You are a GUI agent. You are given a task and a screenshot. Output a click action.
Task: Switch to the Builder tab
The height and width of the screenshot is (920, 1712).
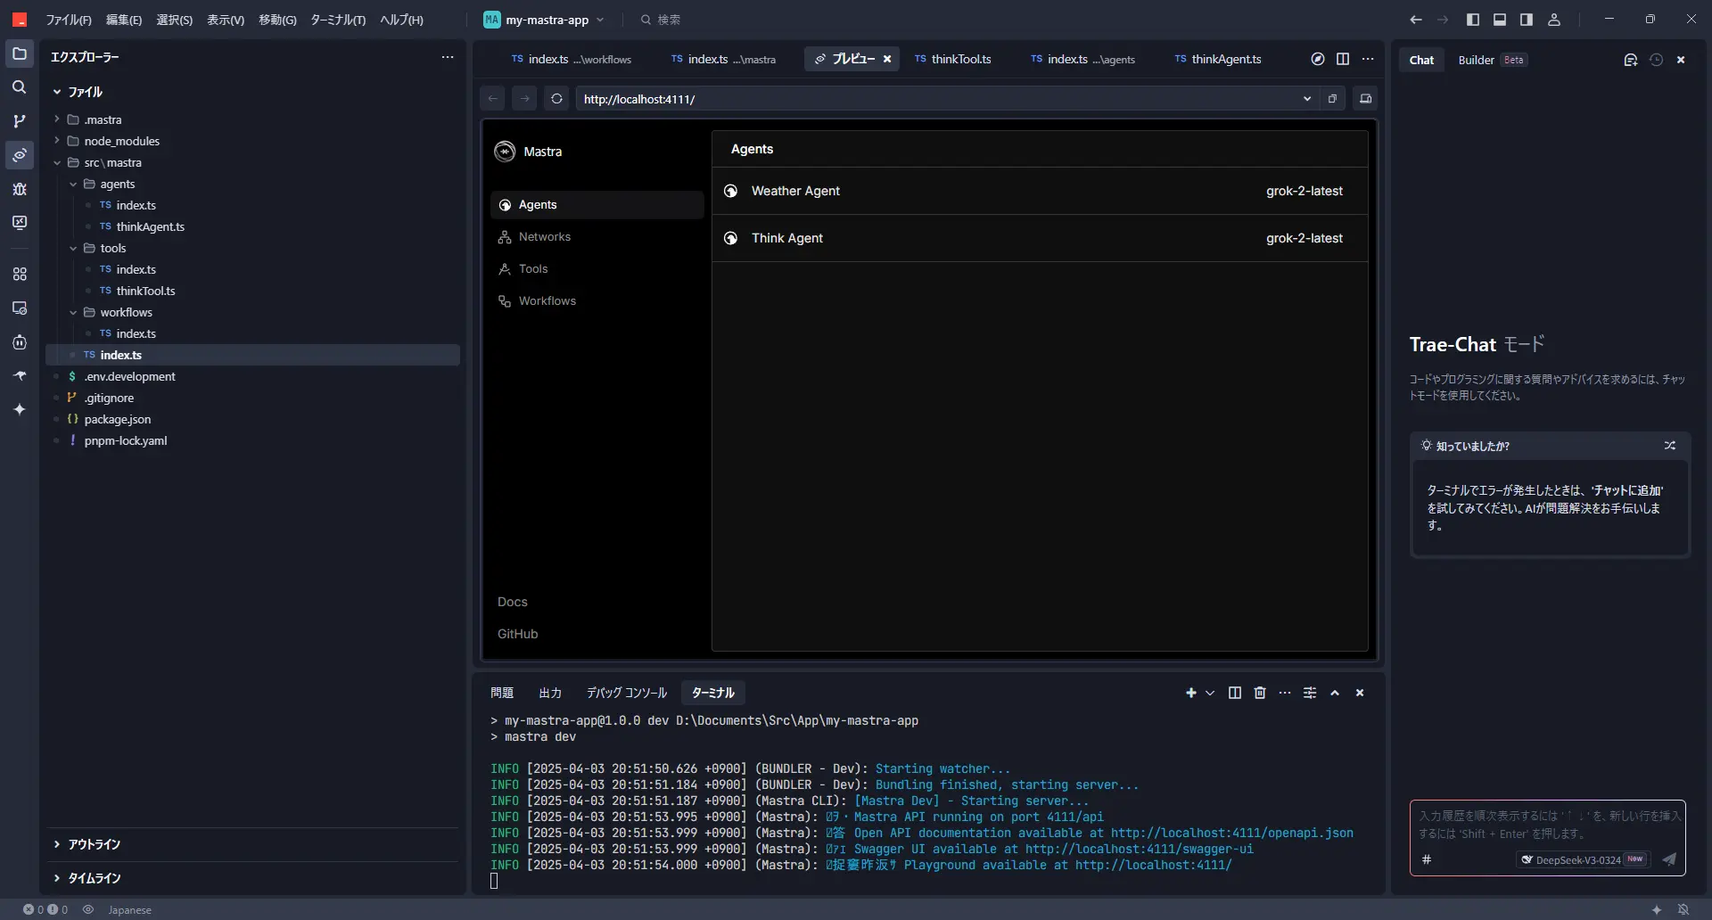pos(1476,60)
